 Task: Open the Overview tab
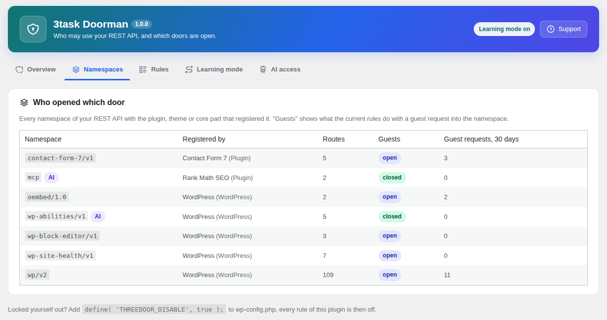(36, 70)
